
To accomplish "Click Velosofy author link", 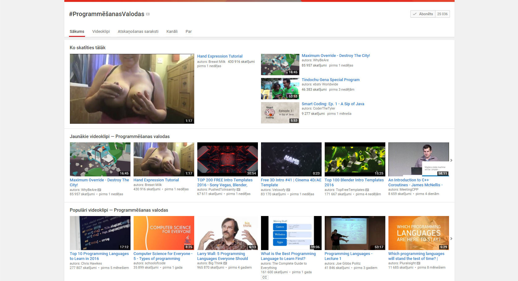I will coord(279,190).
